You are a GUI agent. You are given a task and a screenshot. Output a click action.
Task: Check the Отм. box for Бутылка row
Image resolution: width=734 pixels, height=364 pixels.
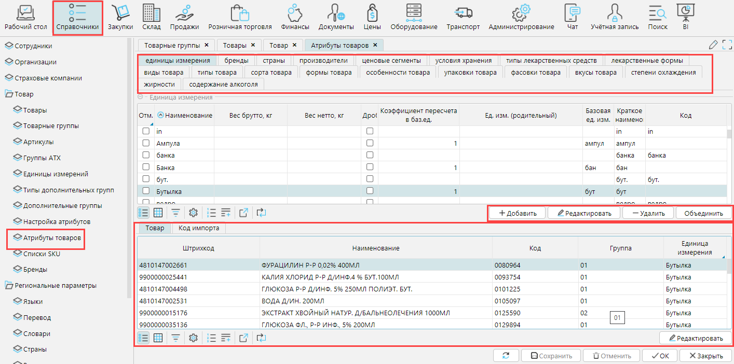tap(146, 191)
